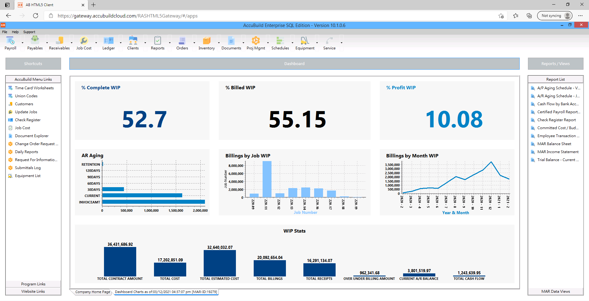Expand the Schedules dropdown arrow
This screenshot has height=301, width=589.
(x=292, y=42)
